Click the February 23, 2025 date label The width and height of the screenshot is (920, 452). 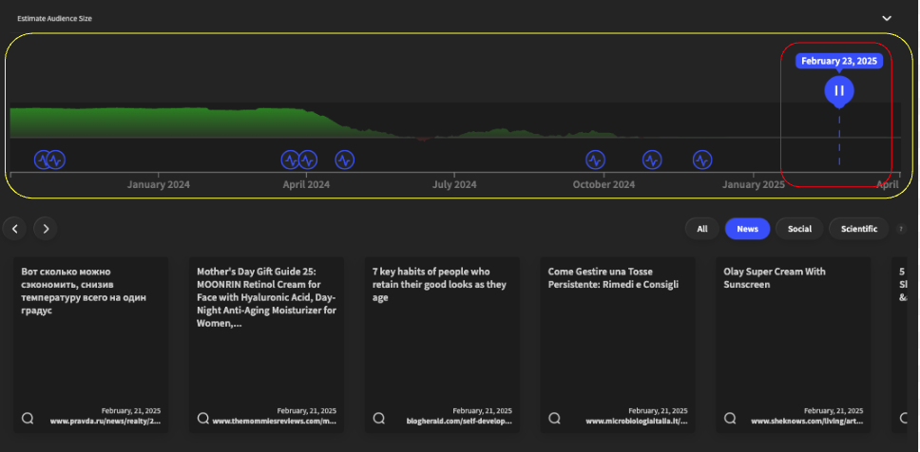tap(838, 61)
